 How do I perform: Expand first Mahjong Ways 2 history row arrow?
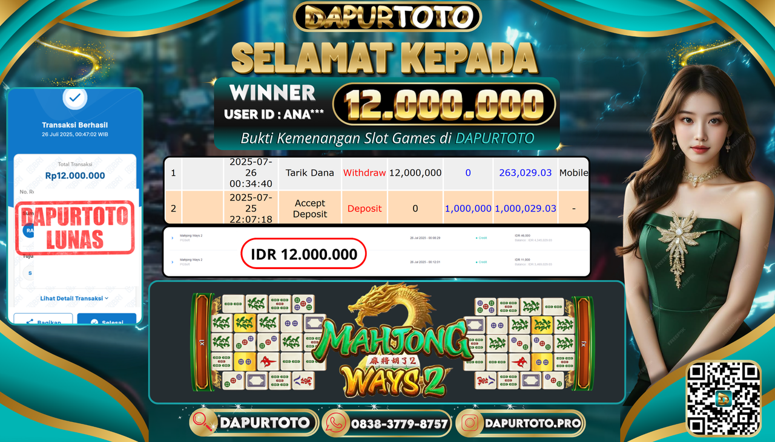click(172, 238)
